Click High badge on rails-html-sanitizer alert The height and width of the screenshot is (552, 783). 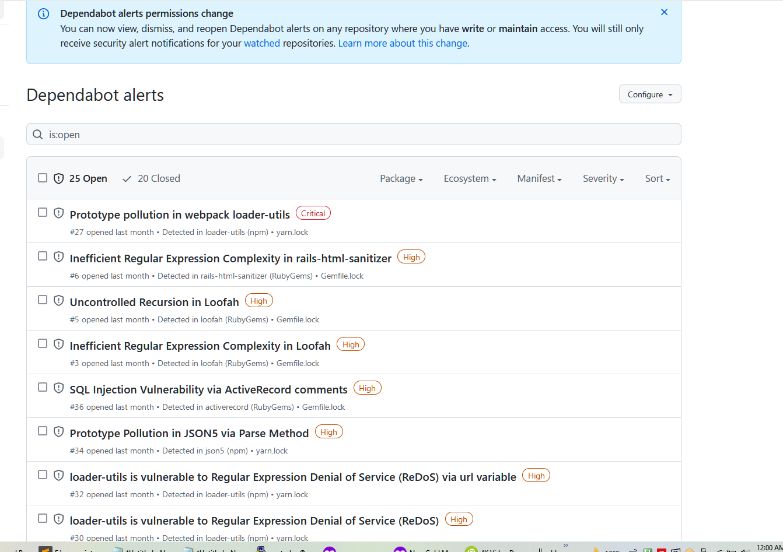411,257
